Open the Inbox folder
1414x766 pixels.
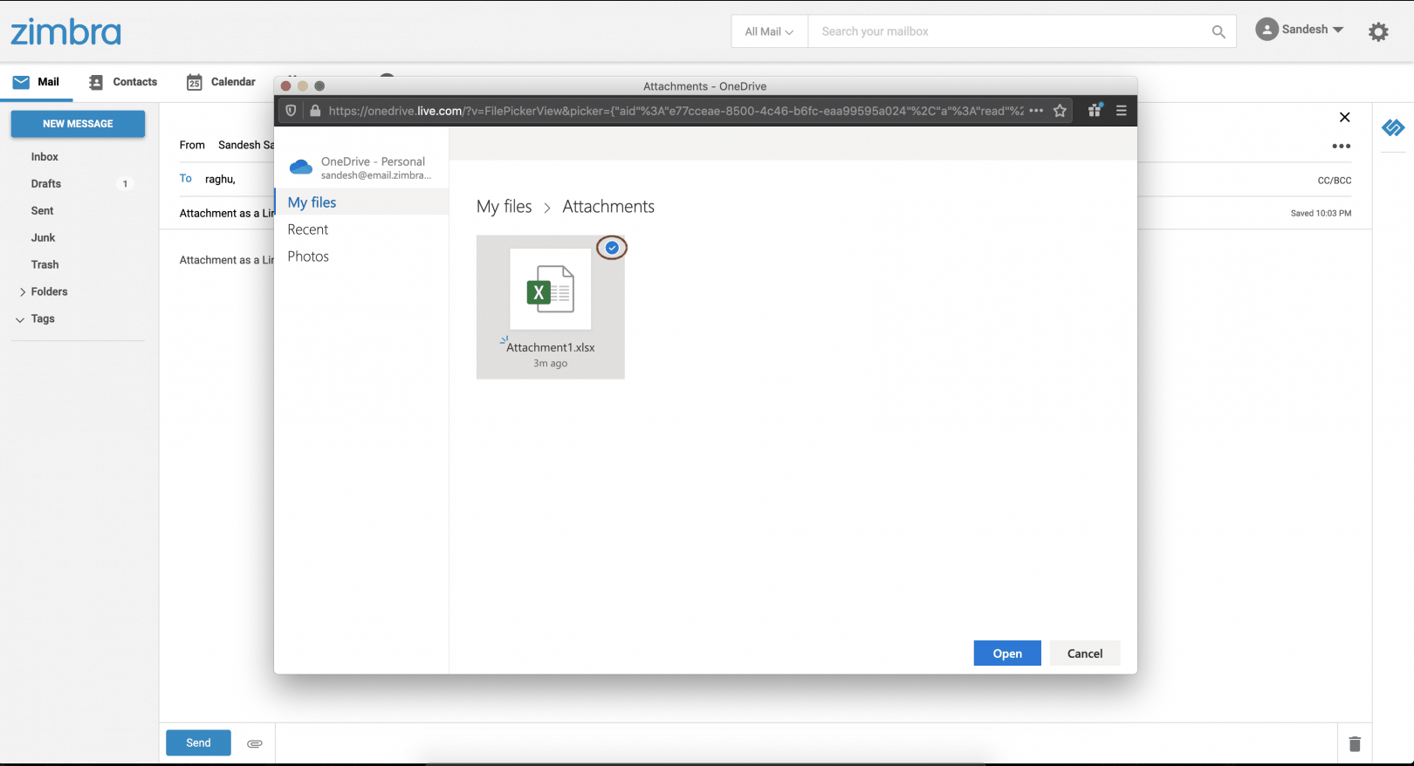point(45,157)
